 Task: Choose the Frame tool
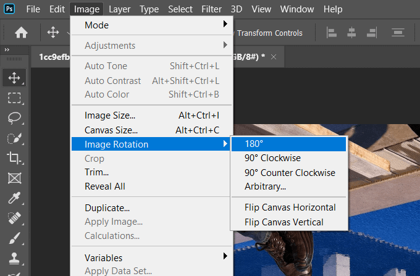click(14, 178)
